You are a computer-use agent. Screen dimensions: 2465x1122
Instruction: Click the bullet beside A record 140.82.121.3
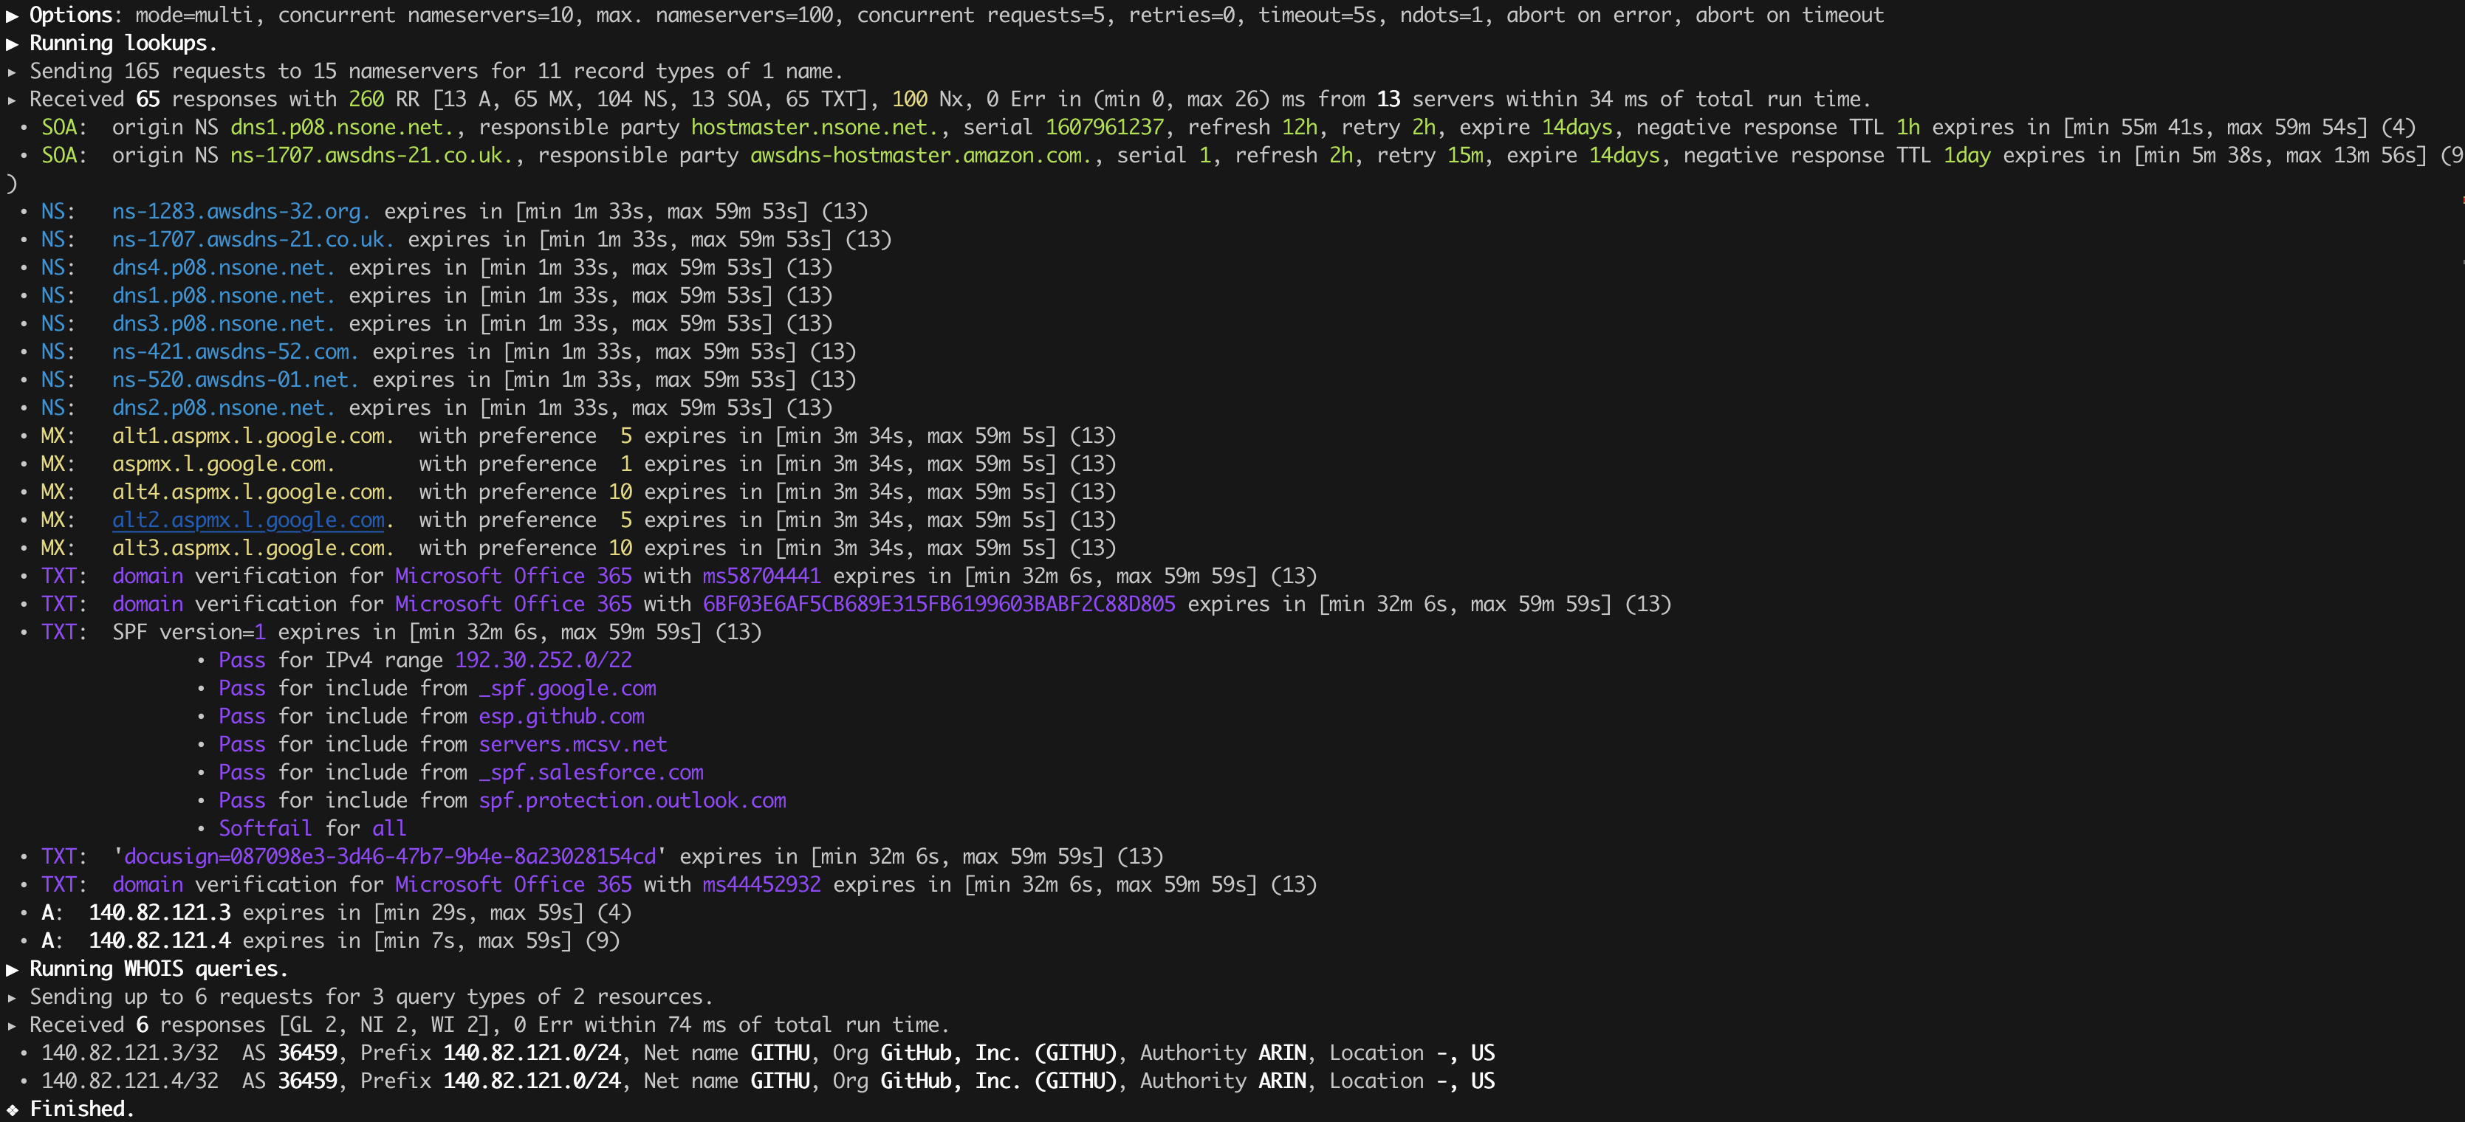[25, 912]
